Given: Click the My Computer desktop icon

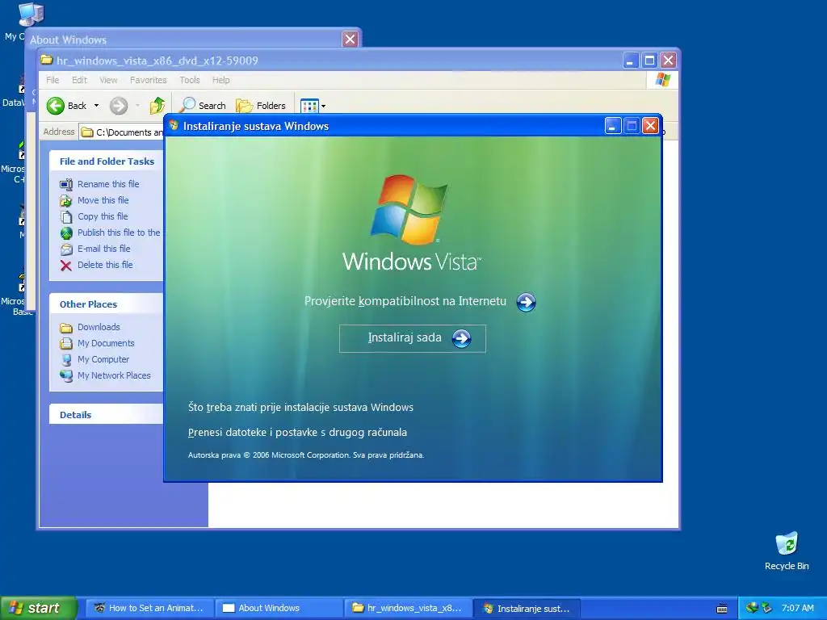Looking at the screenshot, I should (x=30, y=15).
